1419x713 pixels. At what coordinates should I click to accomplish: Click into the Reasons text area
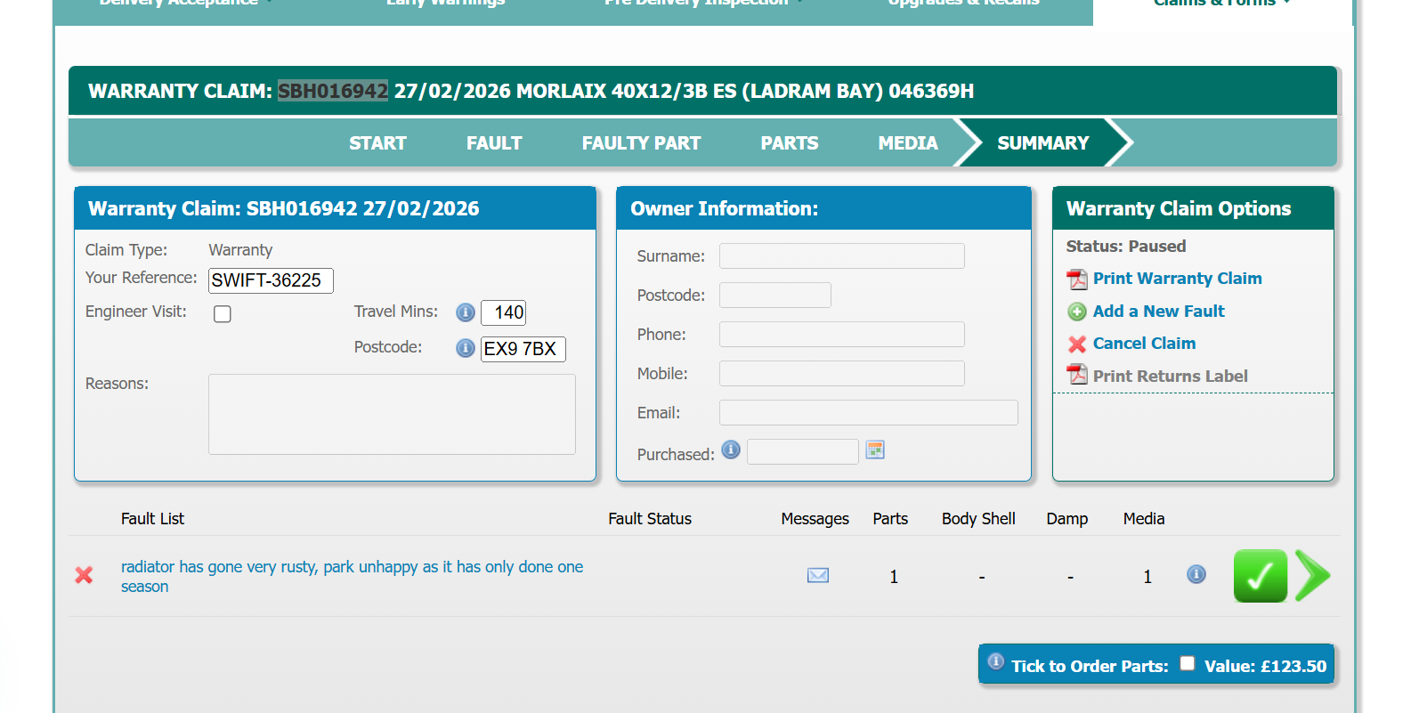(x=392, y=414)
